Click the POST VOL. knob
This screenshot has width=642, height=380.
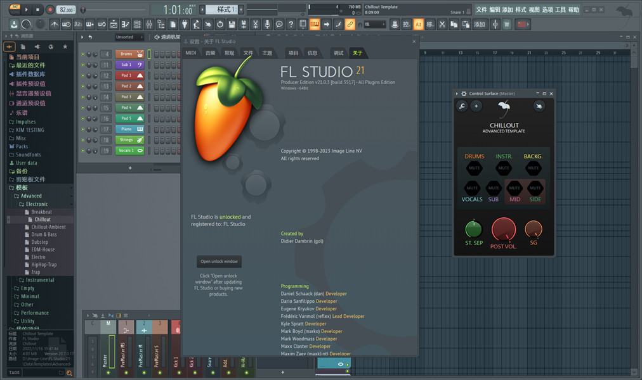tap(503, 229)
